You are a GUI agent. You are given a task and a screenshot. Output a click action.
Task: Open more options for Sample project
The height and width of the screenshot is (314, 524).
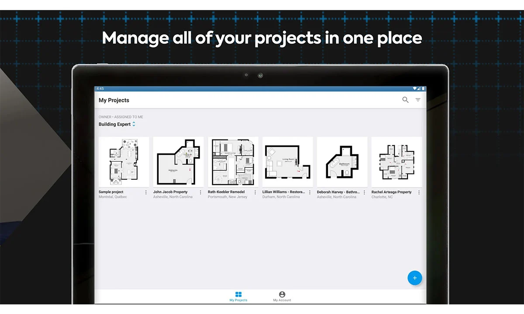(x=146, y=192)
